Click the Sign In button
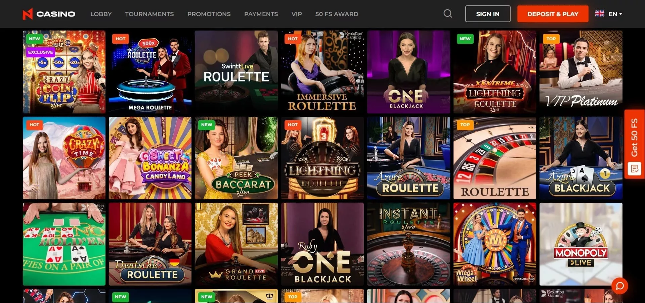Screen dimensions: 645x303 [x=488, y=14]
